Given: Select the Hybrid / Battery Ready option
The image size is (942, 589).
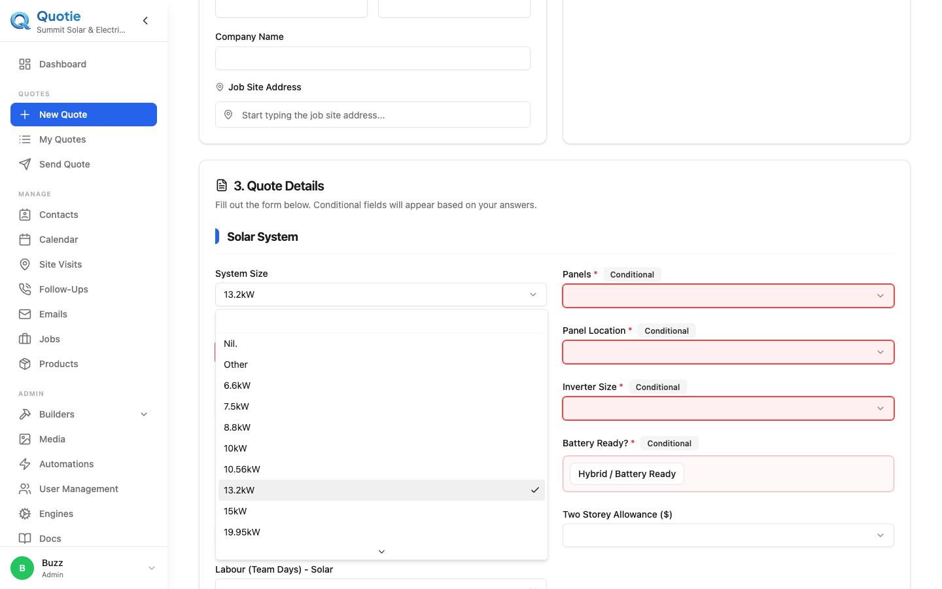Looking at the screenshot, I should 627,474.
